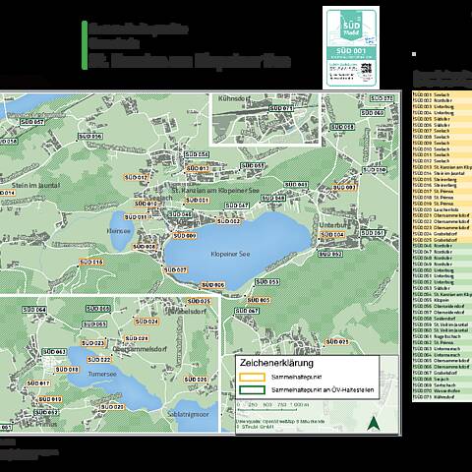The image size is (472, 472).
Task: Click the north arrow symbol
Action: pos(373,423)
